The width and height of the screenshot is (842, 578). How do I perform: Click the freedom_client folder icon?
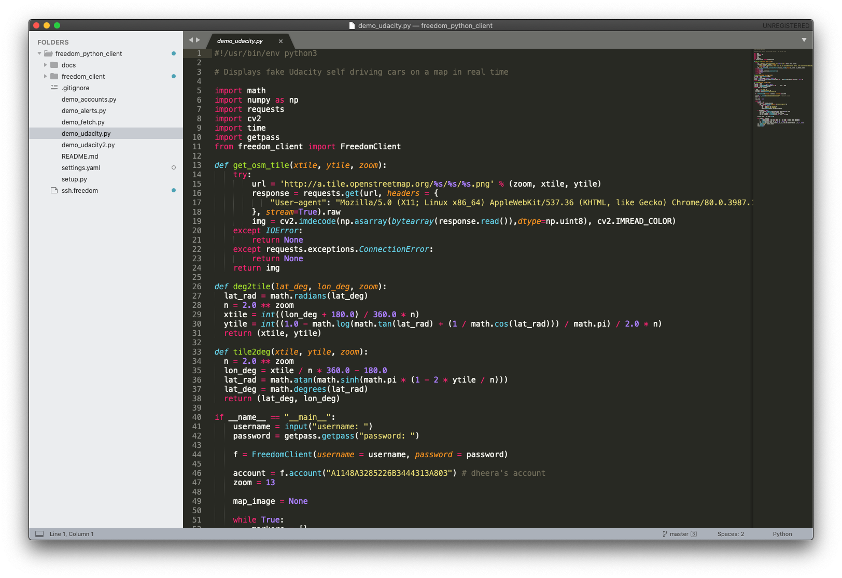54,76
